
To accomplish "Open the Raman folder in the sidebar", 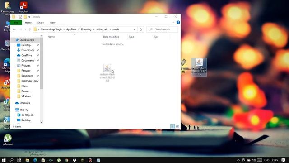I will click(x=25, y=91).
